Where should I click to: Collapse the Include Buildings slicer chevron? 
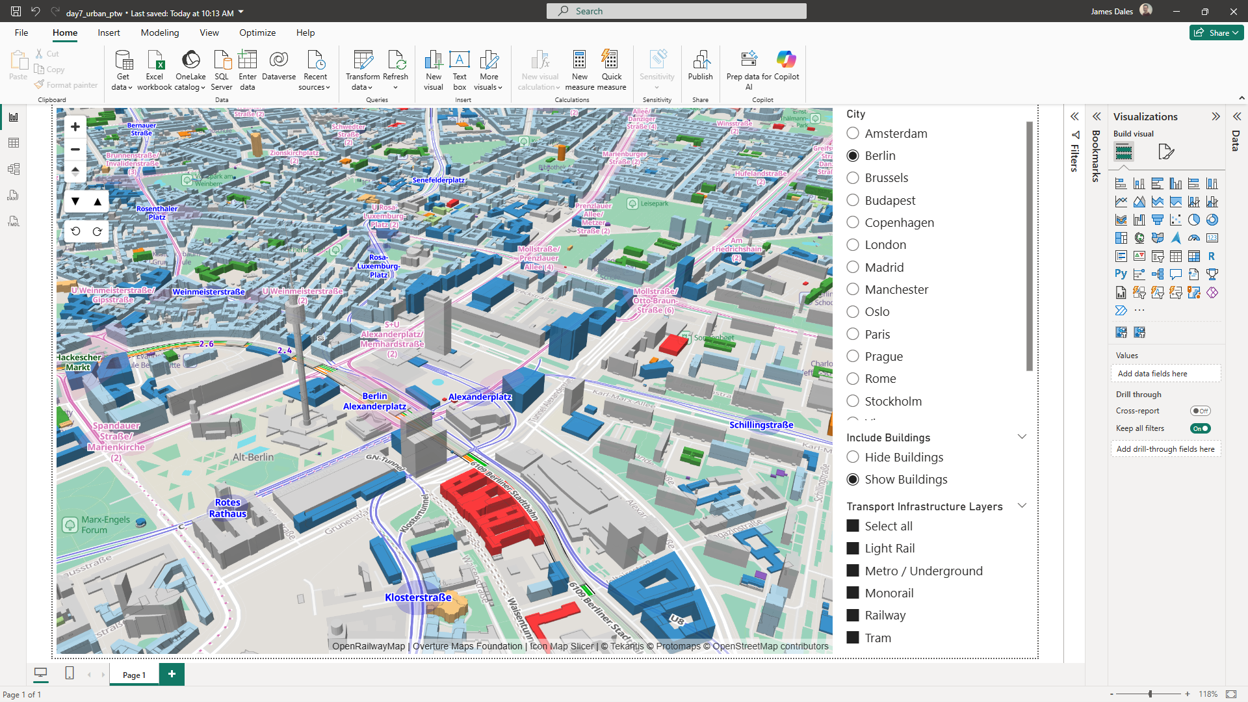[1022, 437]
